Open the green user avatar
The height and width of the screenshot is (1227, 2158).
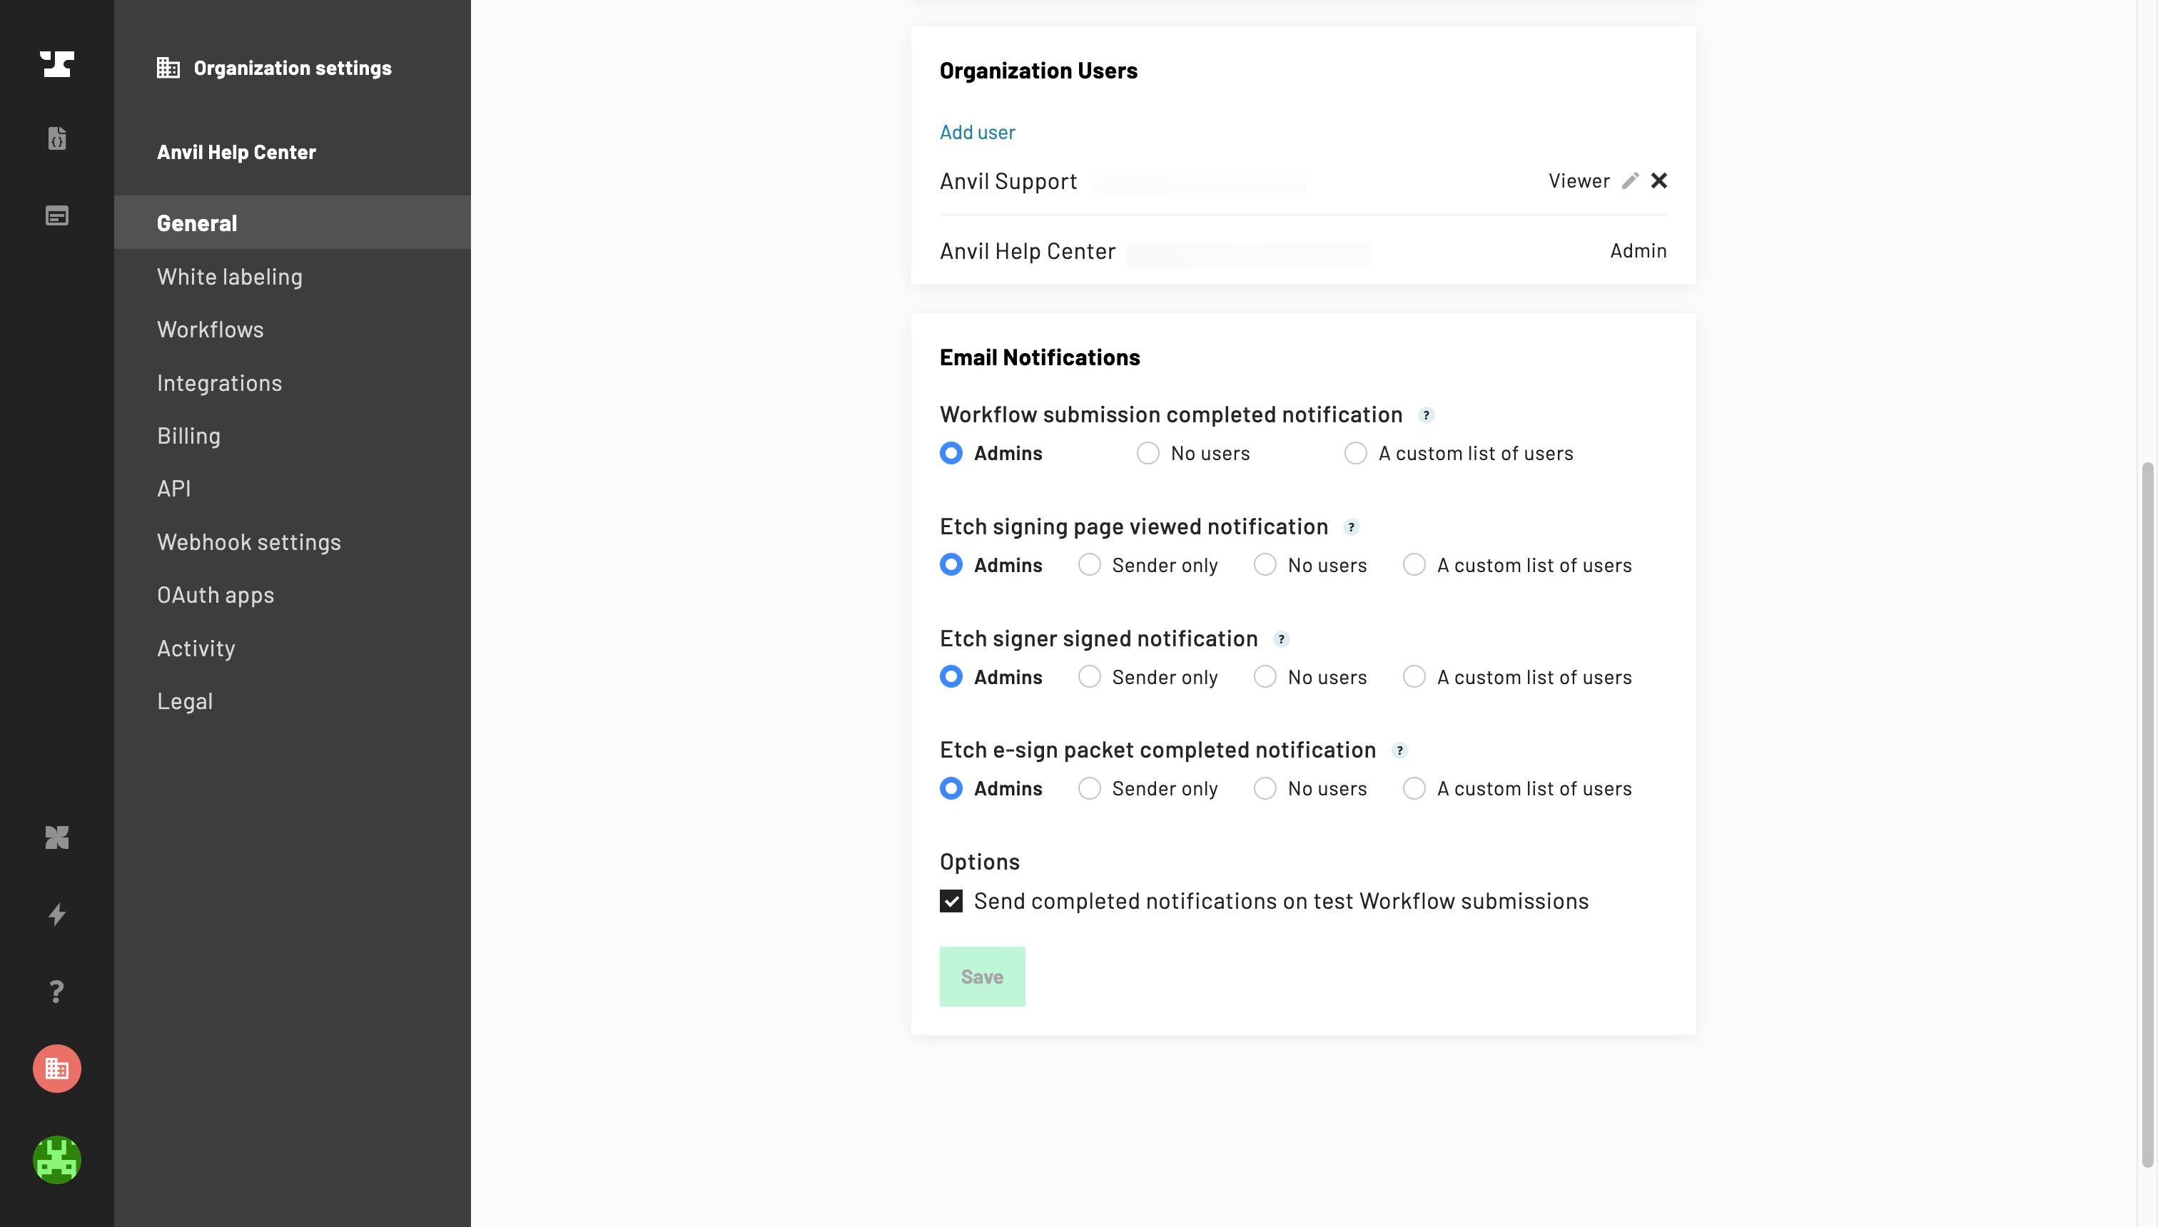pyautogui.click(x=57, y=1159)
